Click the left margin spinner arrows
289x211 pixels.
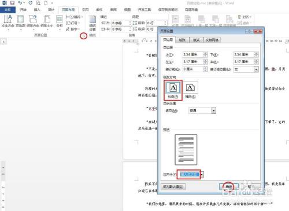[x=205, y=62]
